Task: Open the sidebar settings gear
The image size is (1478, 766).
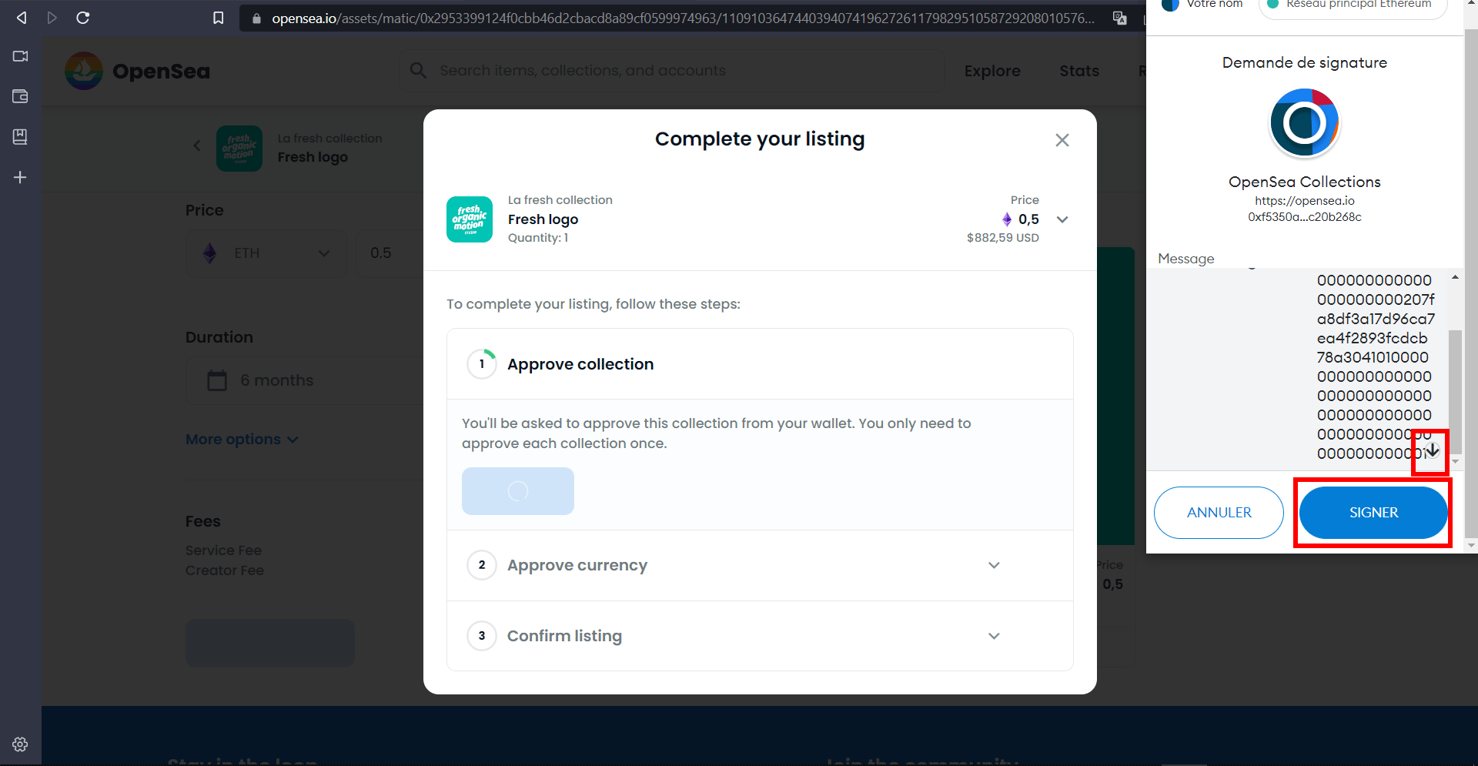Action: click(x=20, y=744)
